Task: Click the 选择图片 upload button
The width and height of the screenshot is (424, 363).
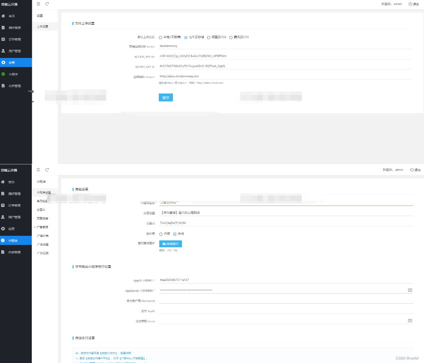Action: [170, 244]
